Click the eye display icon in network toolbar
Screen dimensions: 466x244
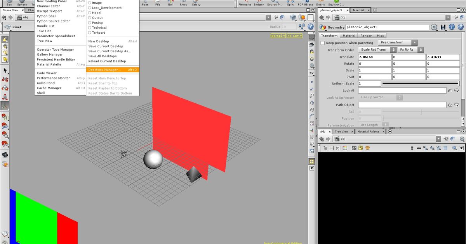click(461, 148)
